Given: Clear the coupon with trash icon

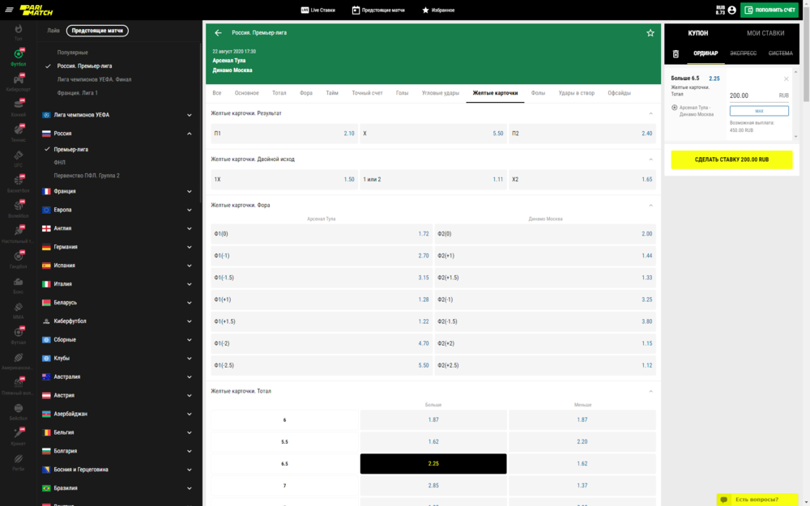Looking at the screenshot, I should coord(676,53).
